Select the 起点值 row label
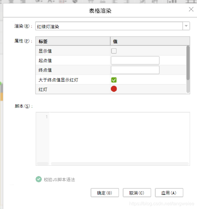This screenshot has width=197, height=209. pyautogui.click(x=45, y=60)
